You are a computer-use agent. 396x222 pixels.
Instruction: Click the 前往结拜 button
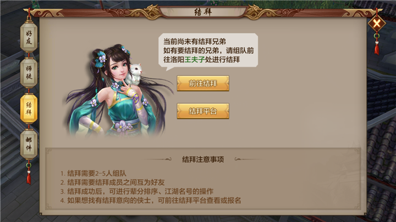(203, 83)
